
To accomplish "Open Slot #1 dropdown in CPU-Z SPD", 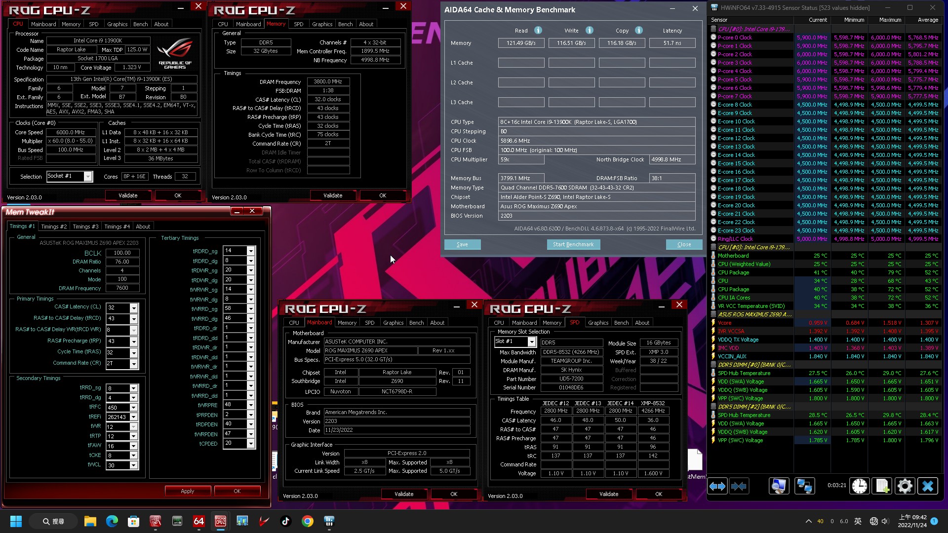I will (532, 342).
